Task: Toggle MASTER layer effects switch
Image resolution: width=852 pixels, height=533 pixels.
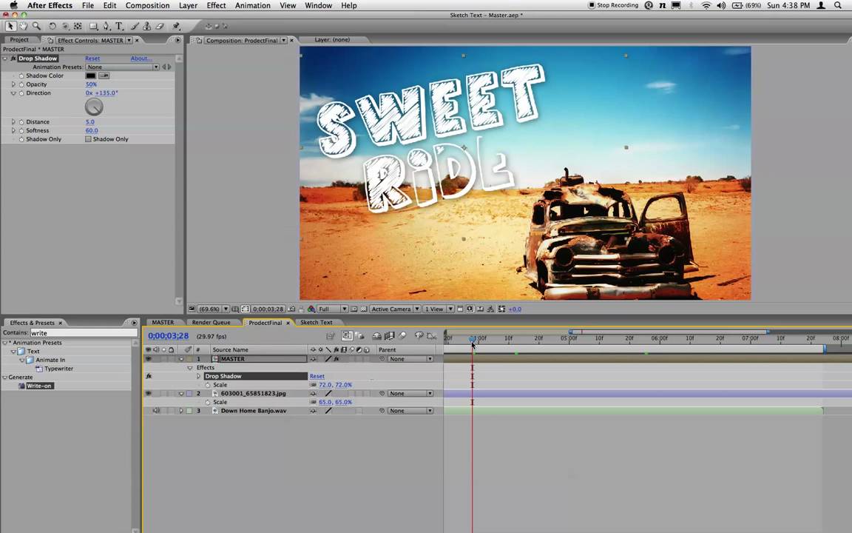Action: click(x=337, y=359)
